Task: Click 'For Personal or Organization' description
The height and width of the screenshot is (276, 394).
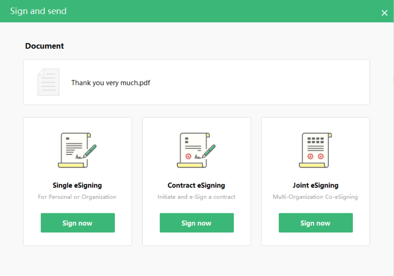Action: [x=77, y=197]
